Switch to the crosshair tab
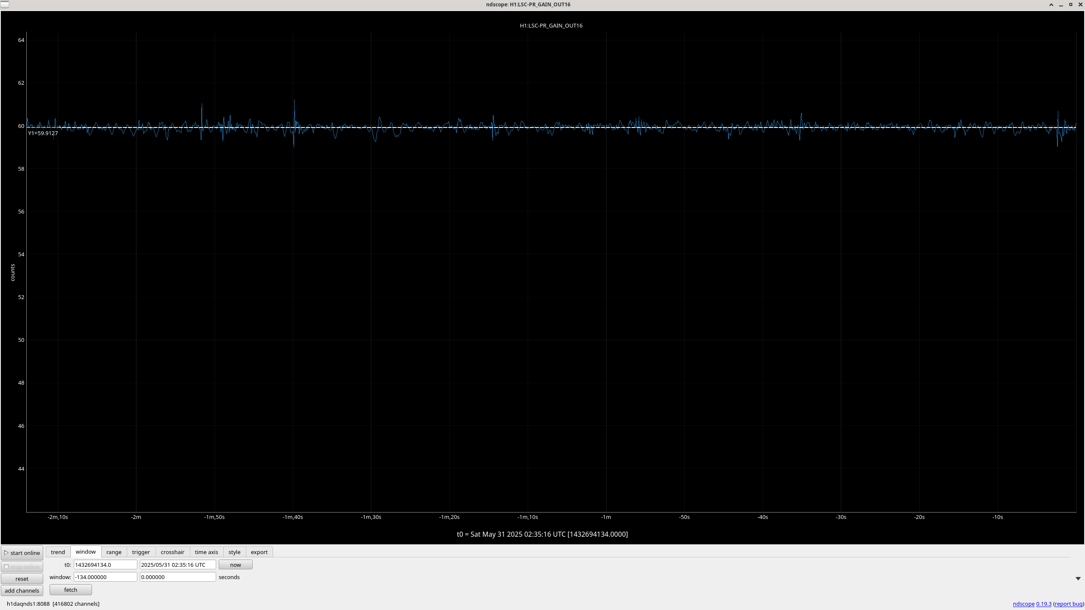1085x610 pixels. [x=172, y=552]
